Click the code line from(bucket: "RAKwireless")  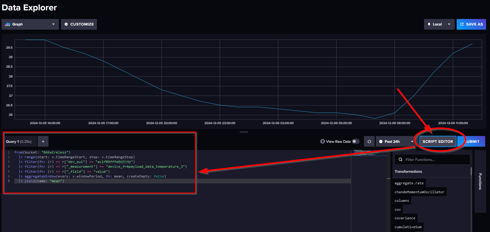click(x=42, y=152)
